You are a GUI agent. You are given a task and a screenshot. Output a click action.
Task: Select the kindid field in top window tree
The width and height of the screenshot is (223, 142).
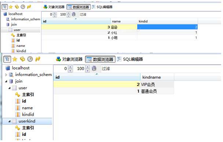21,51
